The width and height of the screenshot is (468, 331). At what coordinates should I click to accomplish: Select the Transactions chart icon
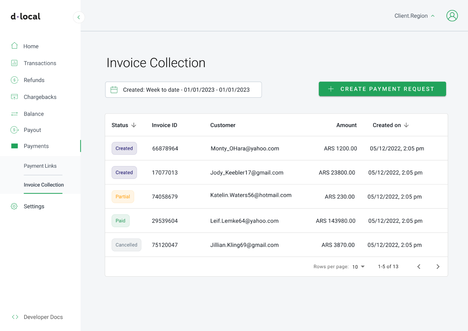coord(14,63)
